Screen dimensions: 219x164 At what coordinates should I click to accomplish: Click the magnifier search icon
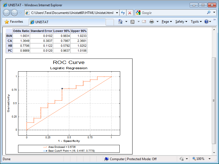[209, 13]
